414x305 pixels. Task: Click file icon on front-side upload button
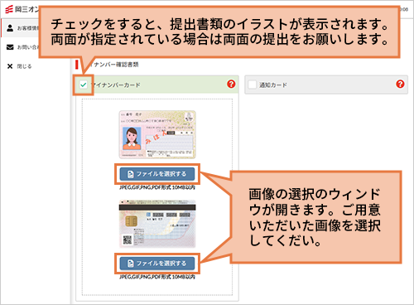[x=131, y=174]
